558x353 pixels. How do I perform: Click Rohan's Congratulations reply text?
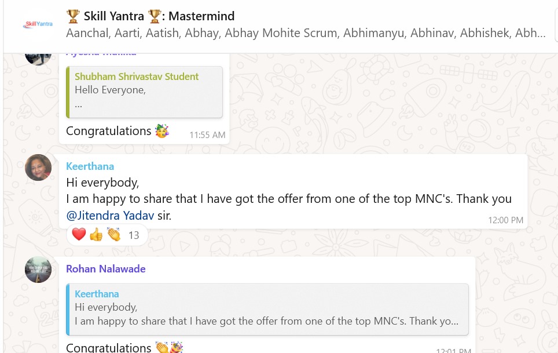pos(109,348)
